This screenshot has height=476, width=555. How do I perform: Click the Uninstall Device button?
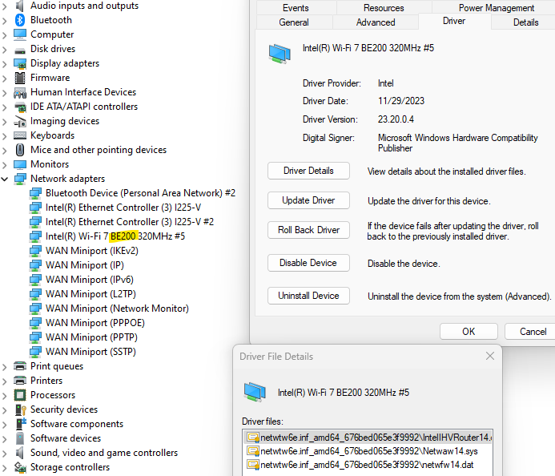[x=308, y=296]
